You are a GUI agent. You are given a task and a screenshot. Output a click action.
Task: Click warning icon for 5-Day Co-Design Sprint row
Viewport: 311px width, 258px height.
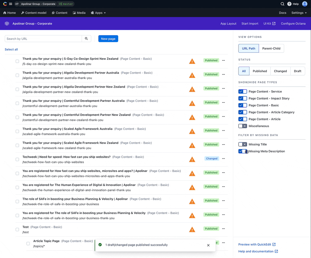192,61
